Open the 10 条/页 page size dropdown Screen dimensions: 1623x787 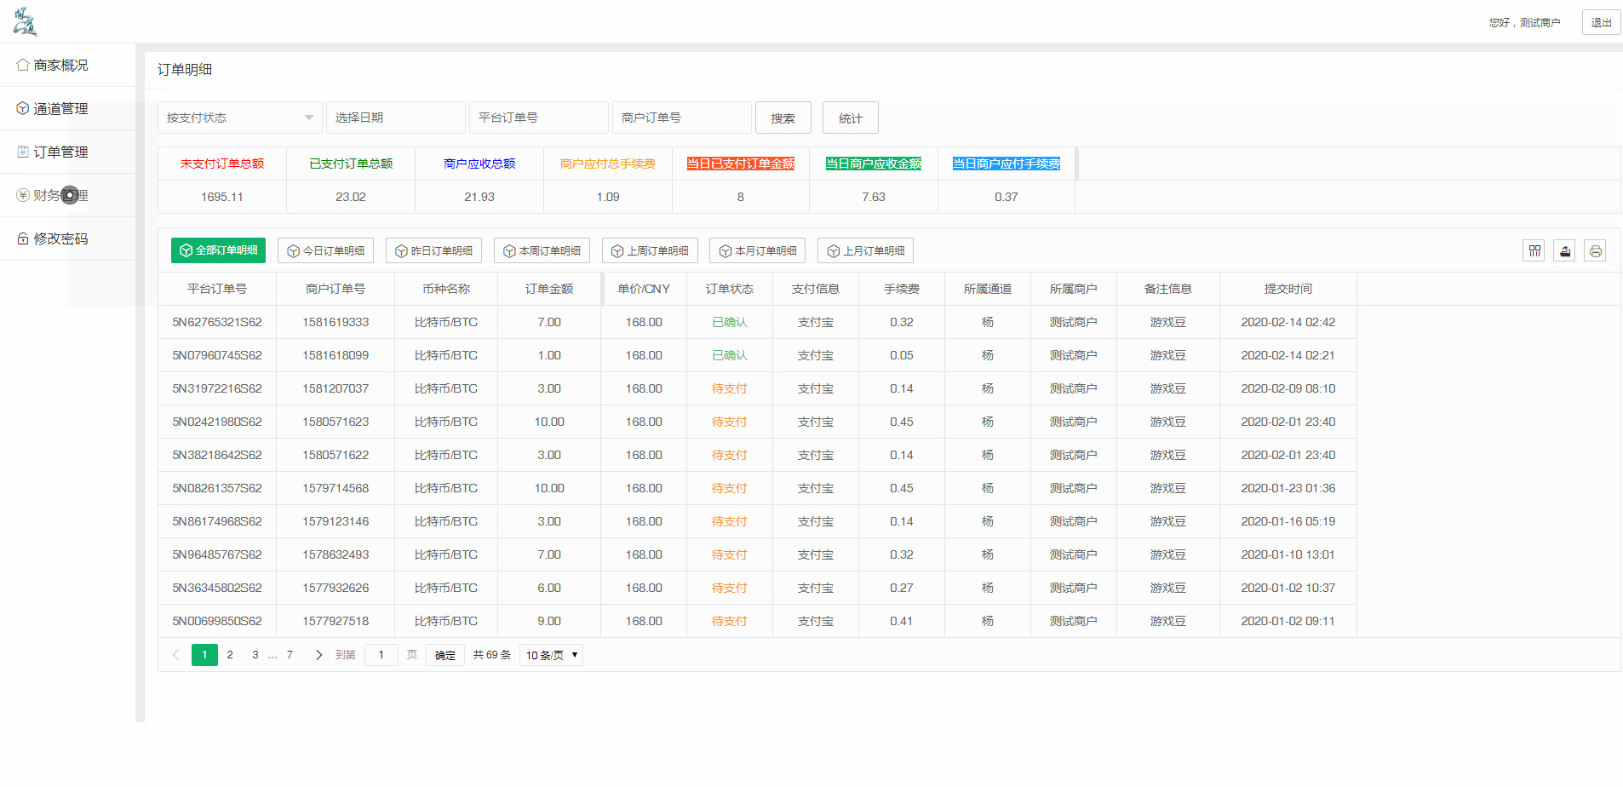(550, 654)
